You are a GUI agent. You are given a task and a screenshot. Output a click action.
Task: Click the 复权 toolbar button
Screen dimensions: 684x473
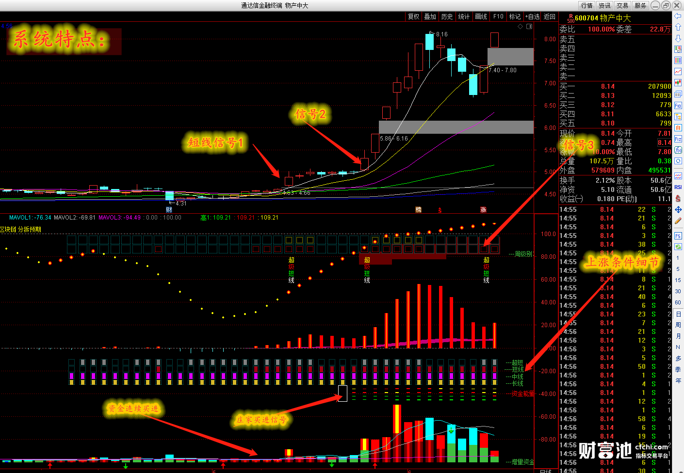[x=414, y=16]
